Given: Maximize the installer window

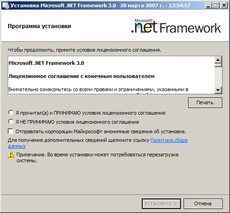Looking at the screenshot, I should (216, 6).
